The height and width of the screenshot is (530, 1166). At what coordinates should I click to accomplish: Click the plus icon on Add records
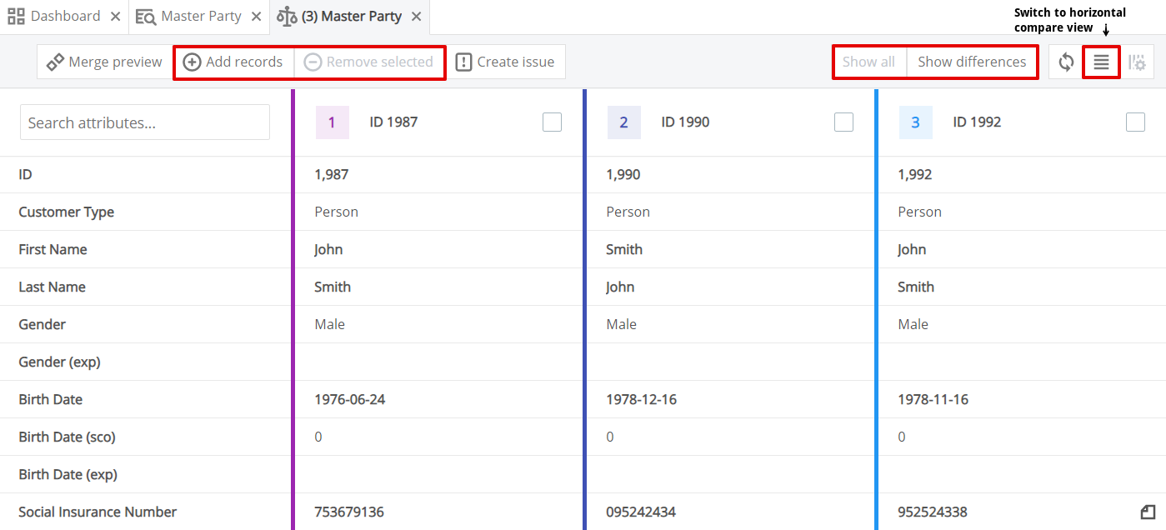pos(193,62)
